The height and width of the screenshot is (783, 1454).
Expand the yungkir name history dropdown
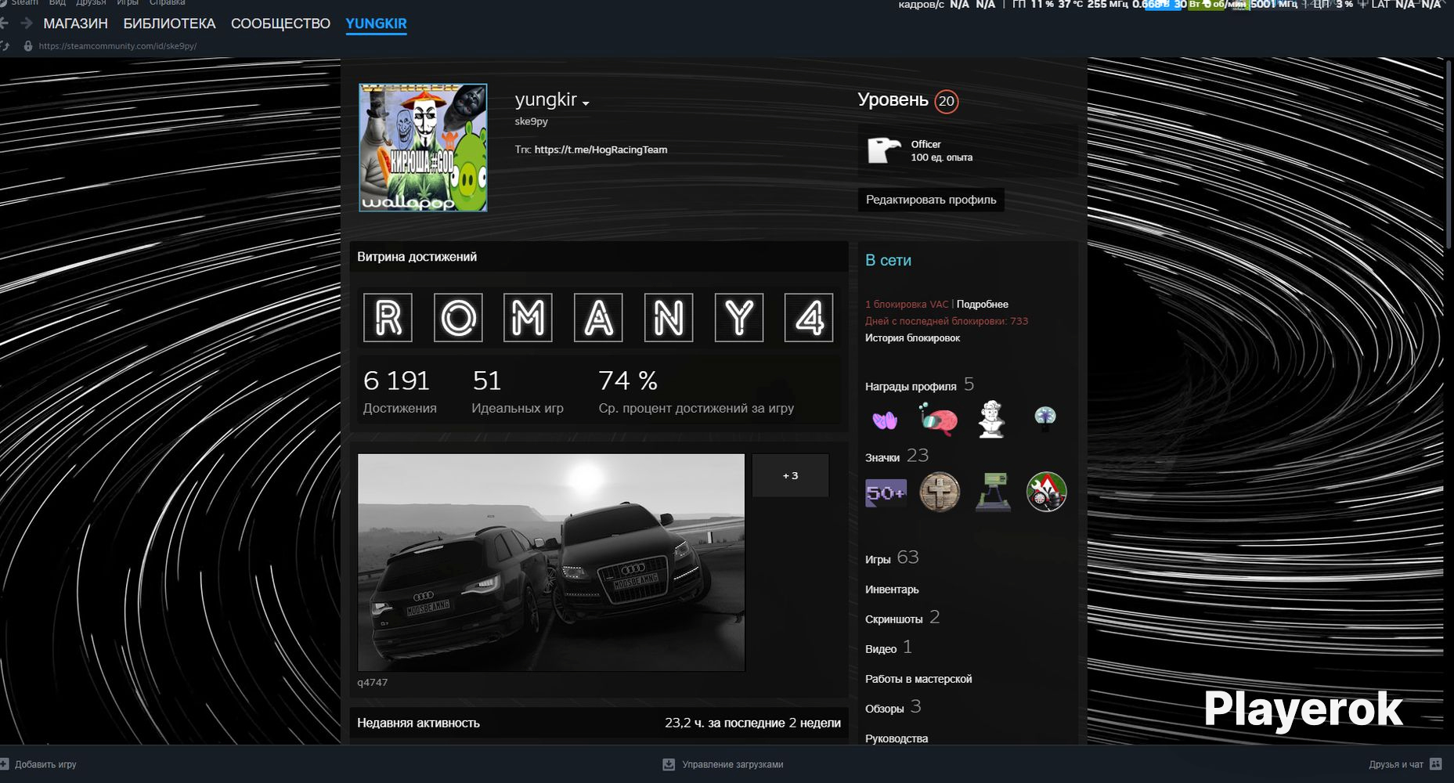point(586,103)
